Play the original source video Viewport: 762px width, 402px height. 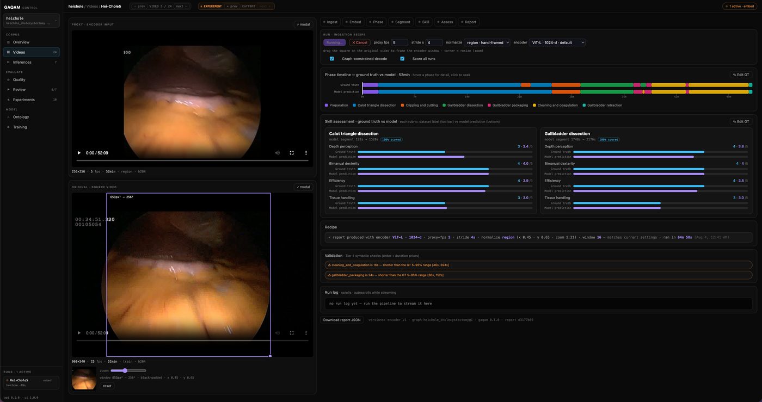tap(79, 332)
